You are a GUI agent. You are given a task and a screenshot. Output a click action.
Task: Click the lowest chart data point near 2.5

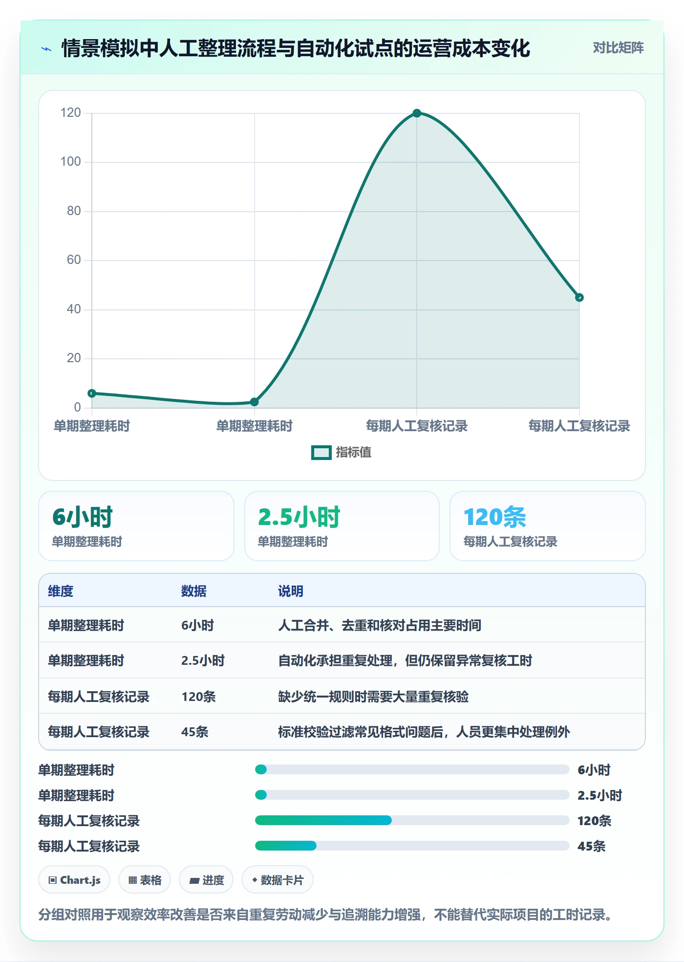point(254,402)
